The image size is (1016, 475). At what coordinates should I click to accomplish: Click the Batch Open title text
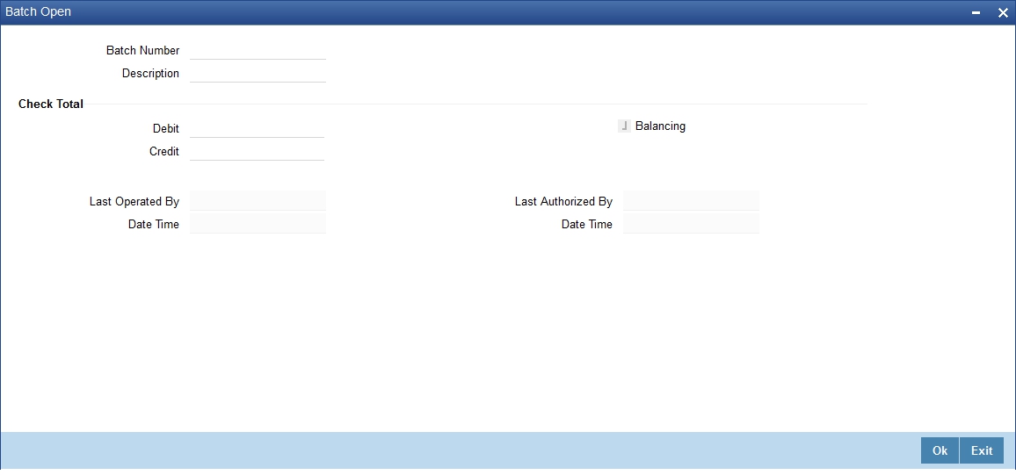coord(38,11)
